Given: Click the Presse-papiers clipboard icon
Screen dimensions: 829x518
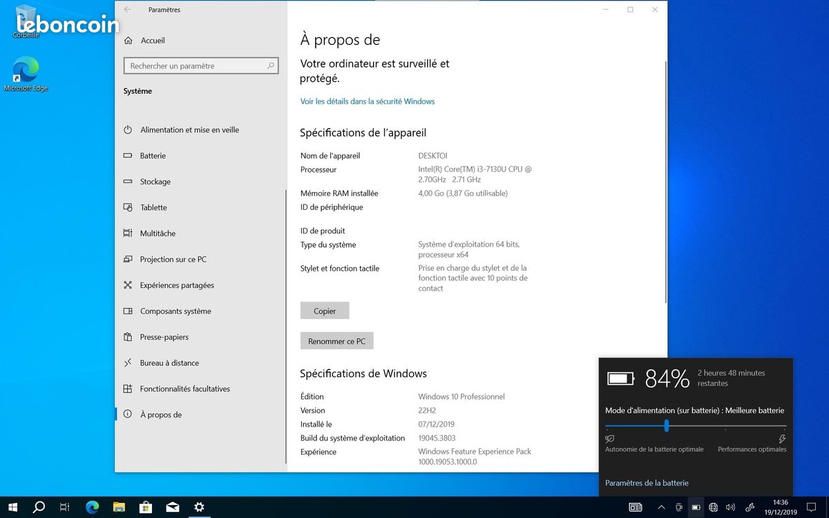Looking at the screenshot, I should click(x=128, y=337).
